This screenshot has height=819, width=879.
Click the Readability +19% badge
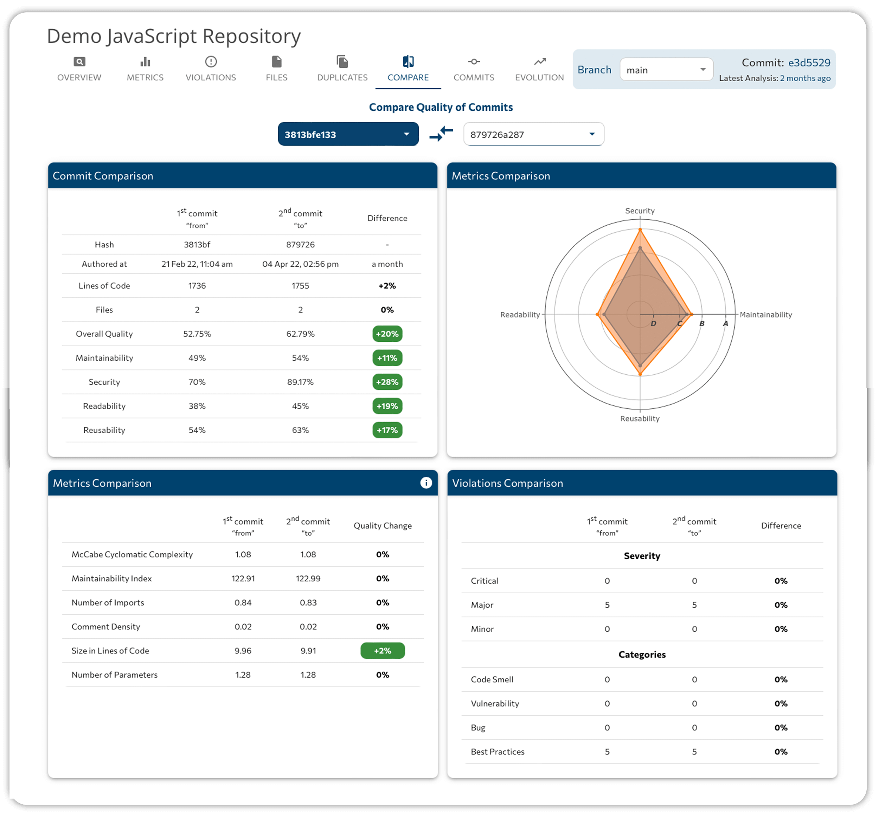[x=387, y=406]
